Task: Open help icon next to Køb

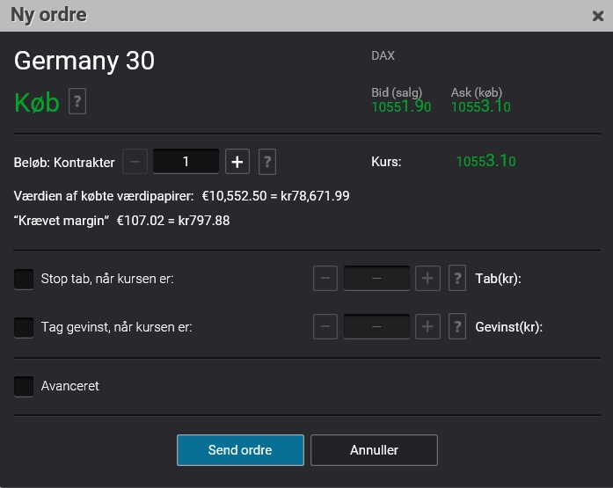Action: coord(77,101)
